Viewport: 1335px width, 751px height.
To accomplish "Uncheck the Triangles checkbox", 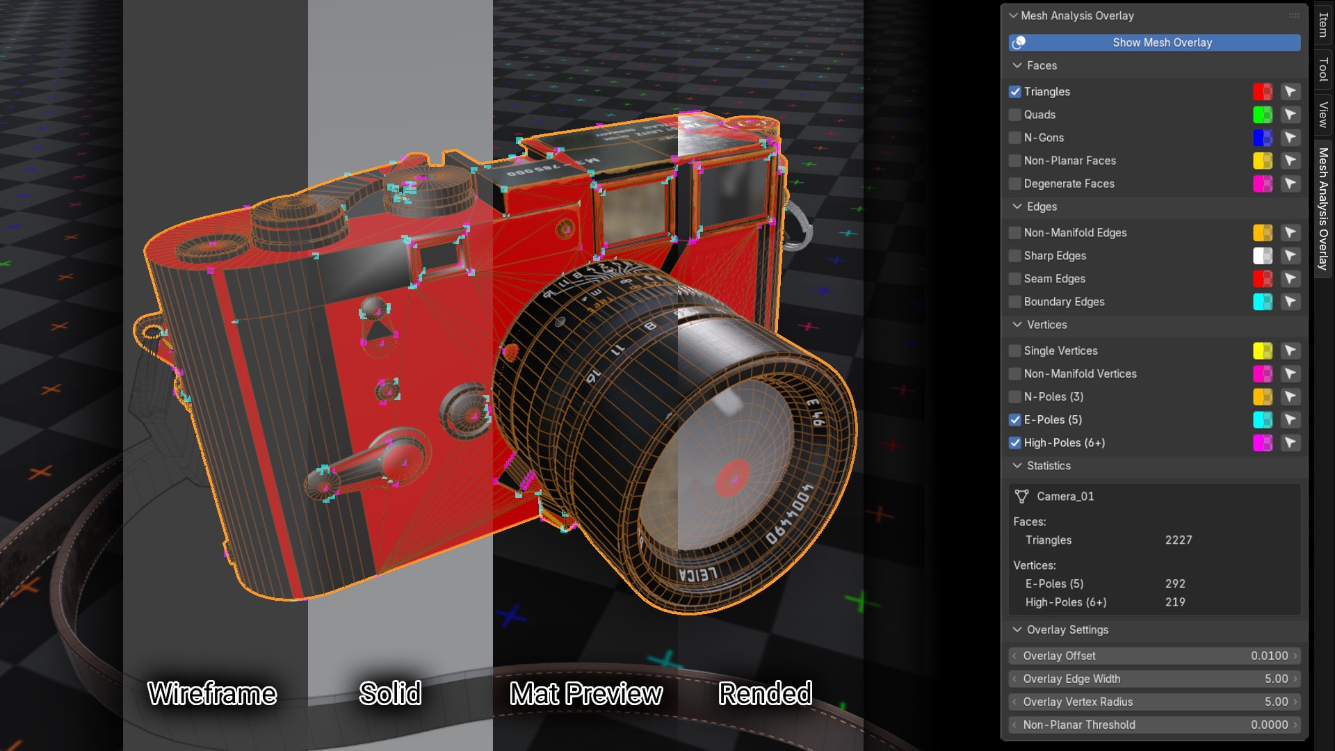I will tap(1015, 92).
